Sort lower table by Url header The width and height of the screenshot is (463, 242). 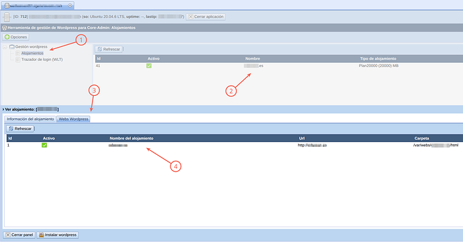tap(301, 138)
